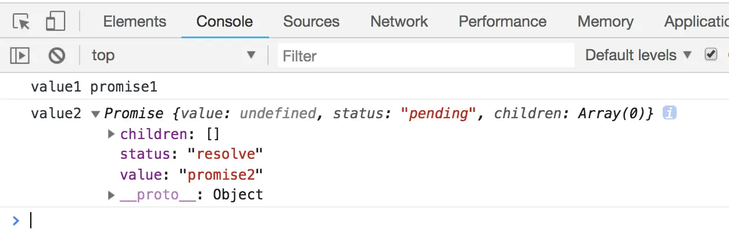Open the Network tab
Image resolution: width=729 pixels, height=233 pixels.
point(399,21)
